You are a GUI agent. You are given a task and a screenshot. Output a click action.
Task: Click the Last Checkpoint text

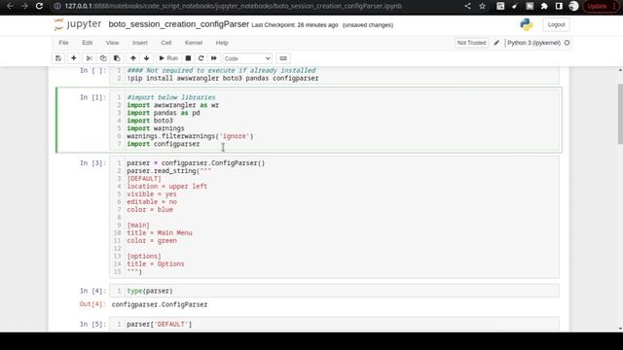pyautogui.click(x=294, y=25)
